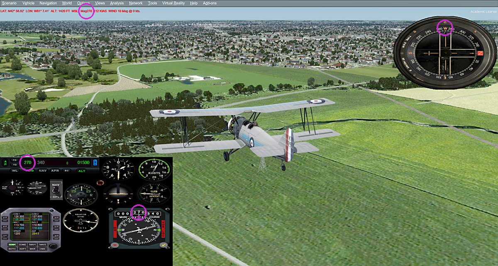Image resolution: width=498 pixels, height=266 pixels.
Task: Toggle the MKR marker audio button
Action: (32, 249)
